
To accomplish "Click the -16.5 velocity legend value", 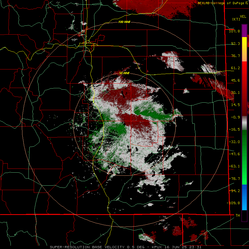I will pos(234,129).
